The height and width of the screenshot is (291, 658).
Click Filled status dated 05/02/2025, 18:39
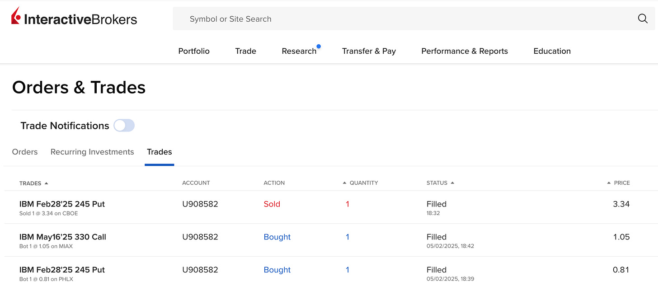tap(437, 270)
